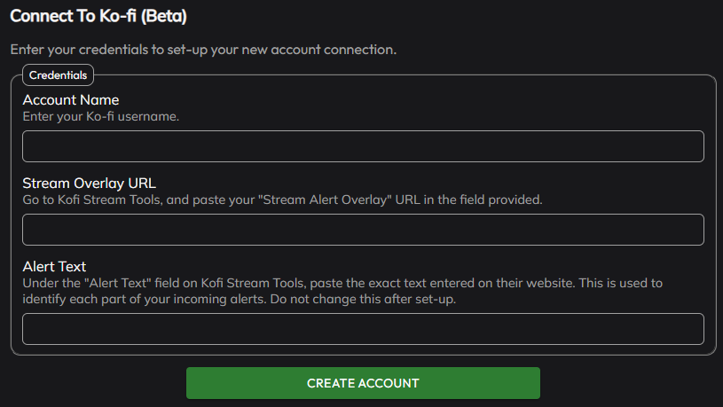Focus the Stream Overlay URL text box
The image size is (723, 407).
(363, 230)
